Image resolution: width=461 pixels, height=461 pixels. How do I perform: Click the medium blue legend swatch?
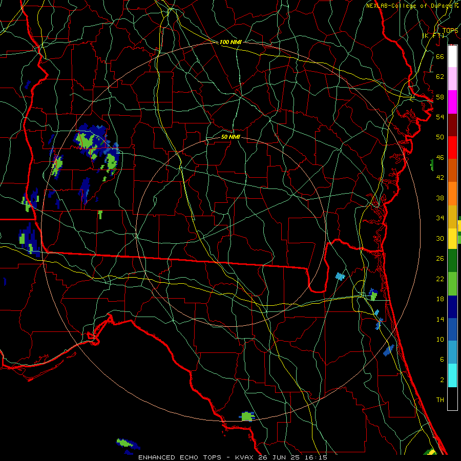tap(452, 329)
